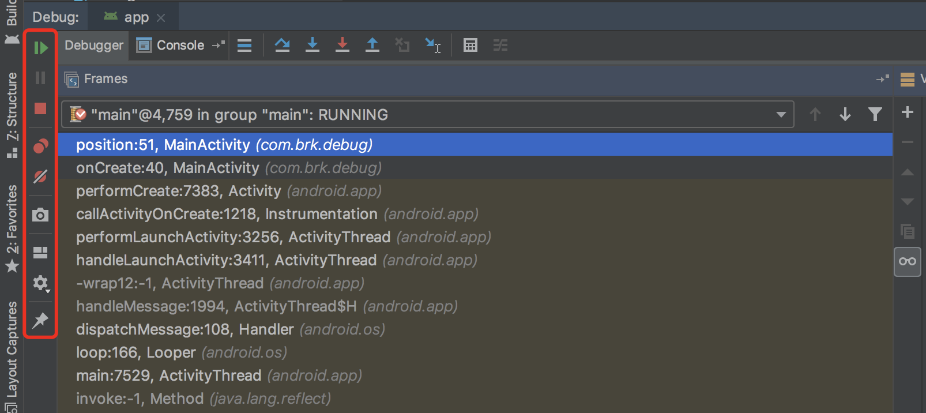Select frame performCreate:7383, Activity
Screen dimensions: 926x413
coord(476,191)
